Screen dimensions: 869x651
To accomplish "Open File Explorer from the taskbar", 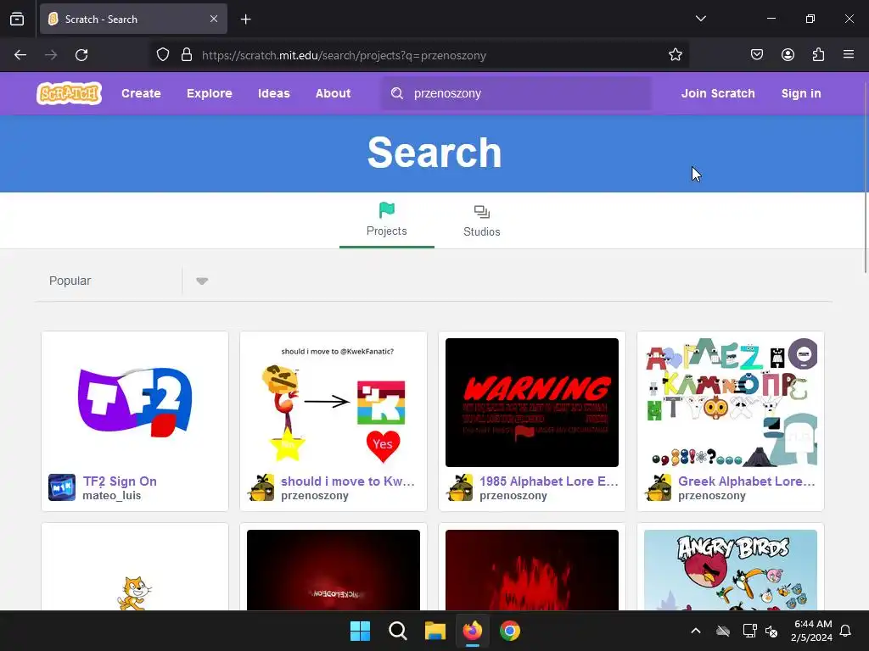I will point(435,631).
